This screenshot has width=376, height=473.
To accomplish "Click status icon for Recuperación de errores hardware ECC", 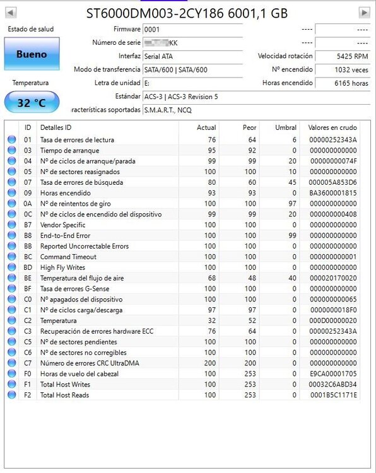I will [x=12, y=331].
